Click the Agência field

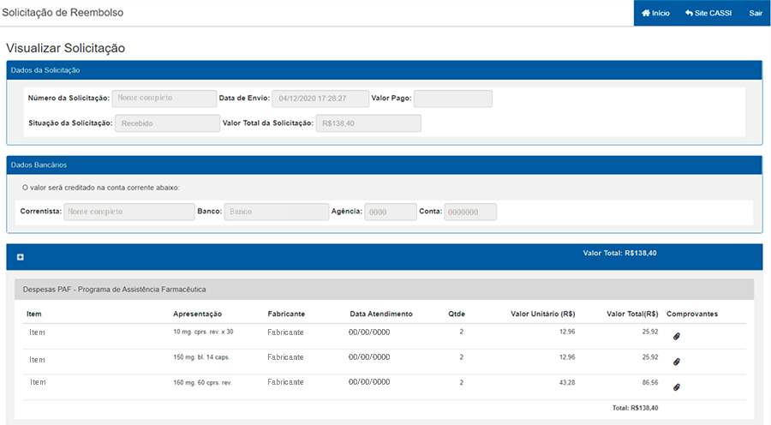391,212
